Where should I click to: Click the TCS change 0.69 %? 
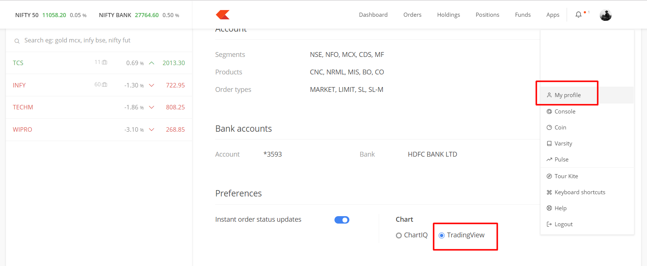(x=135, y=63)
